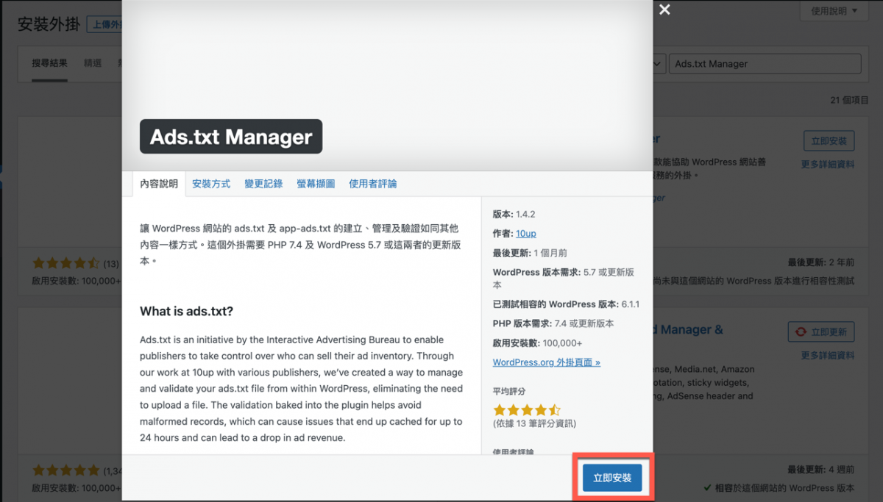The height and width of the screenshot is (502, 883).
Task: Close the plugin details modal with X
Action: tap(664, 10)
